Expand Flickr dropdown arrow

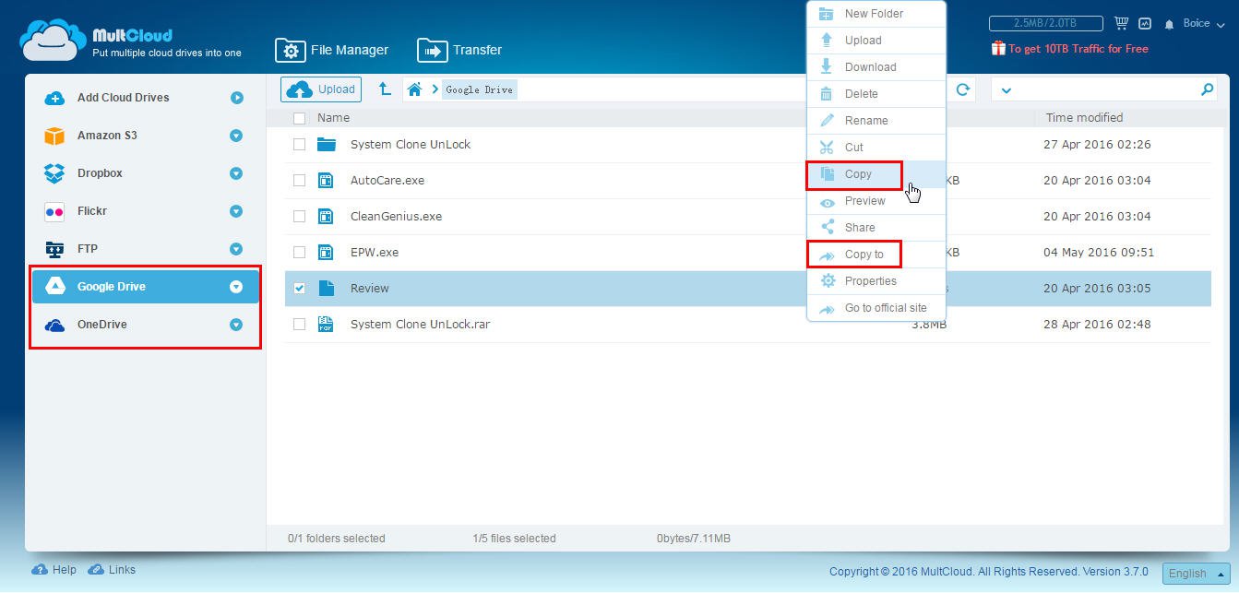(236, 211)
